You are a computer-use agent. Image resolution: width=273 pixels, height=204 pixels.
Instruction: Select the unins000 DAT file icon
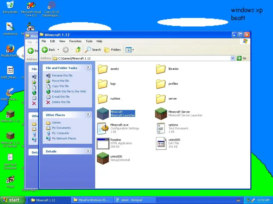(x=161, y=143)
